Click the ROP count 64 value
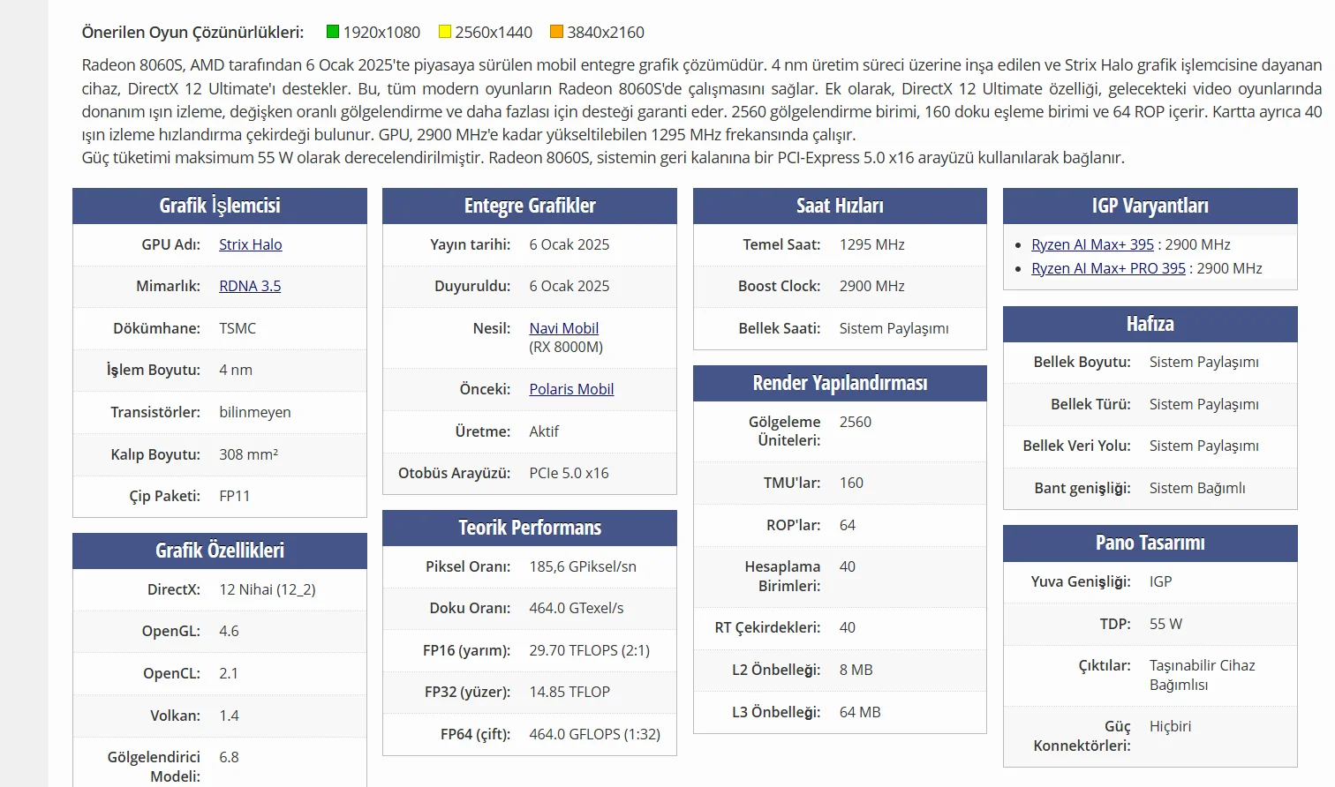This screenshot has width=1335, height=787. click(848, 525)
